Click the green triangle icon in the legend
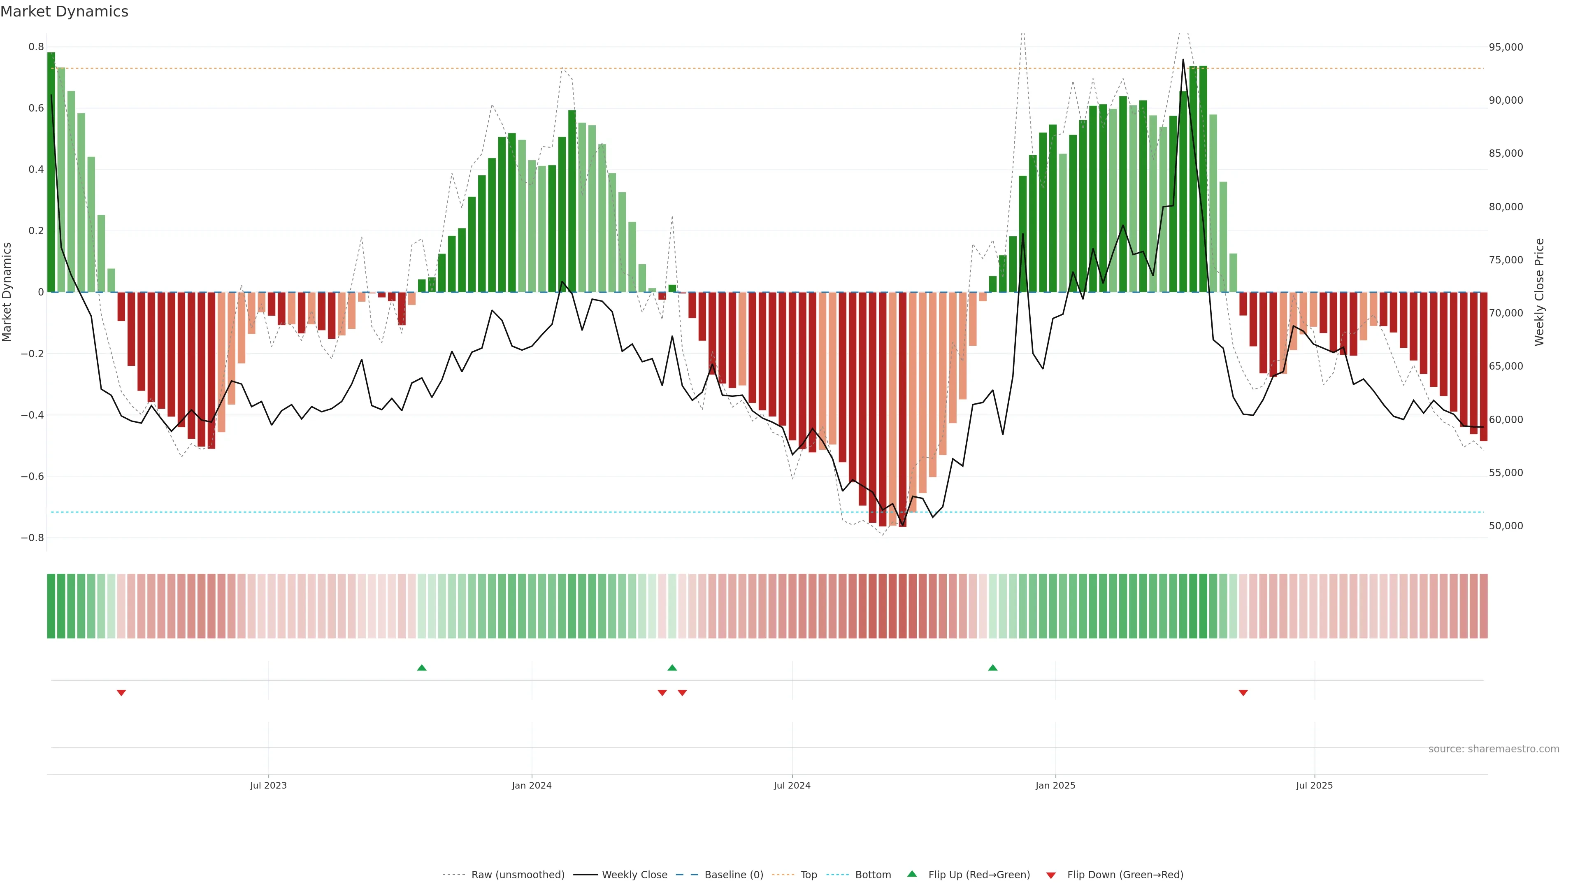Viewport: 1580px width, 889px height. pos(912,874)
